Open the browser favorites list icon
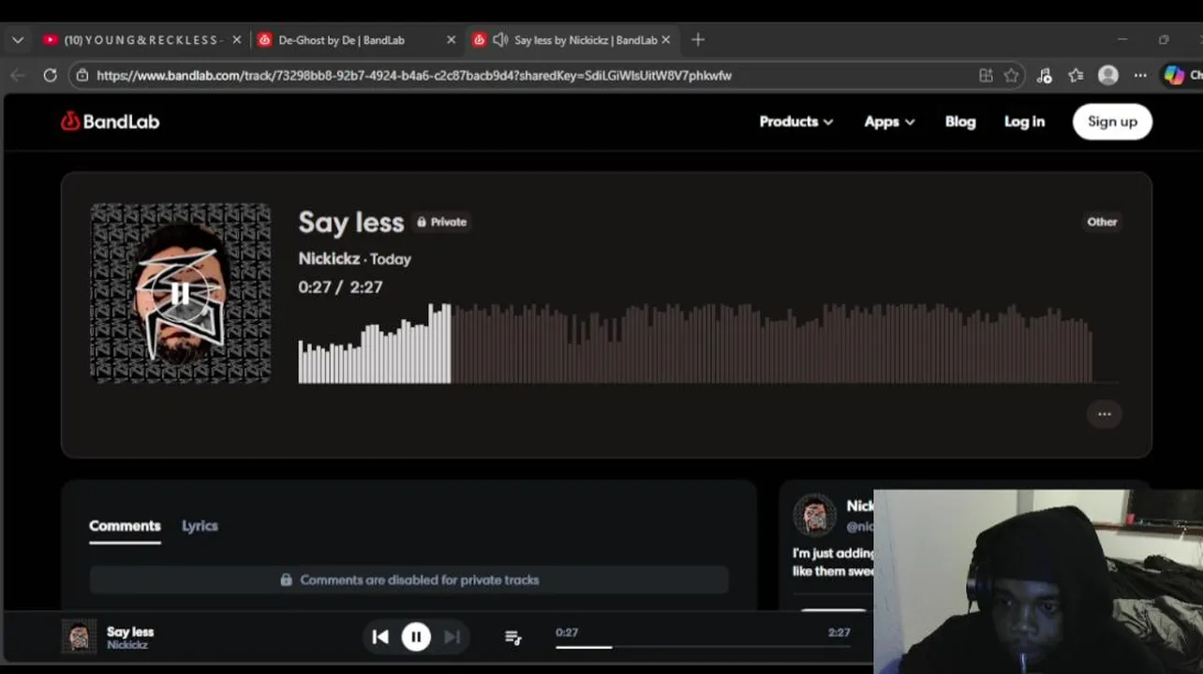The width and height of the screenshot is (1203, 674). coord(1076,76)
